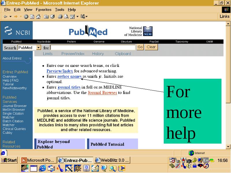Open the History tab below search
This screenshot has width=231, height=173.
[98, 54]
